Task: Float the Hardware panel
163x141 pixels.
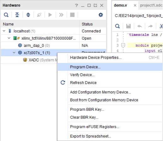Action: point(95,5)
